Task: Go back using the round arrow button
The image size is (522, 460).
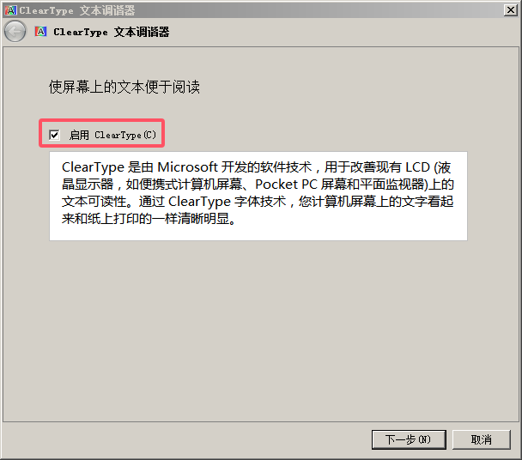Action: point(15,32)
